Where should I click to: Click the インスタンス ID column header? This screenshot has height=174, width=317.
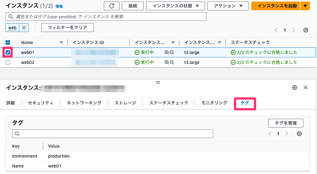pos(88,42)
